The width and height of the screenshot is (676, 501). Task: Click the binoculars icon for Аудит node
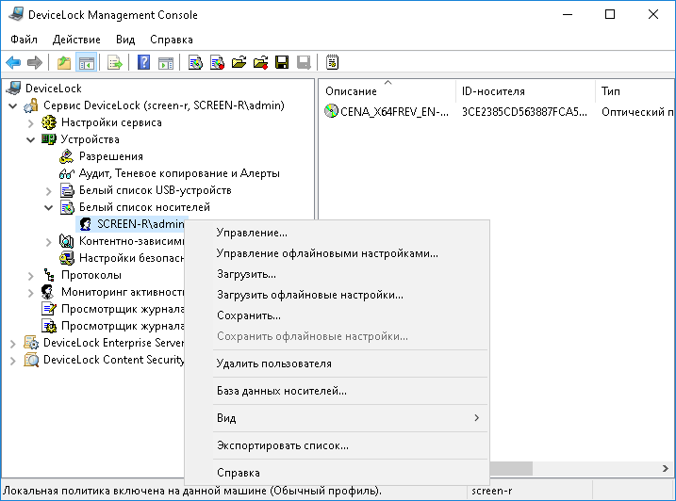(67, 173)
